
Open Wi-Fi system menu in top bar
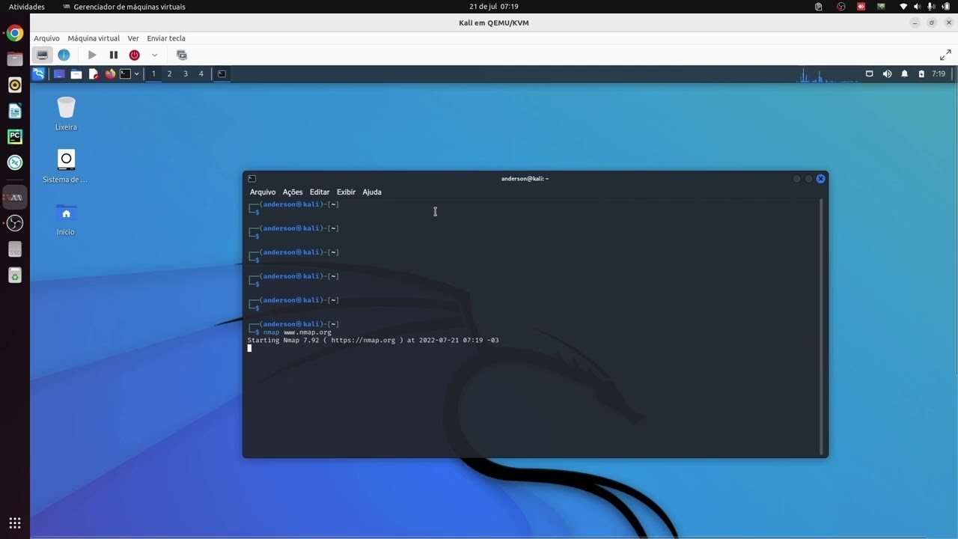[903, 7]
